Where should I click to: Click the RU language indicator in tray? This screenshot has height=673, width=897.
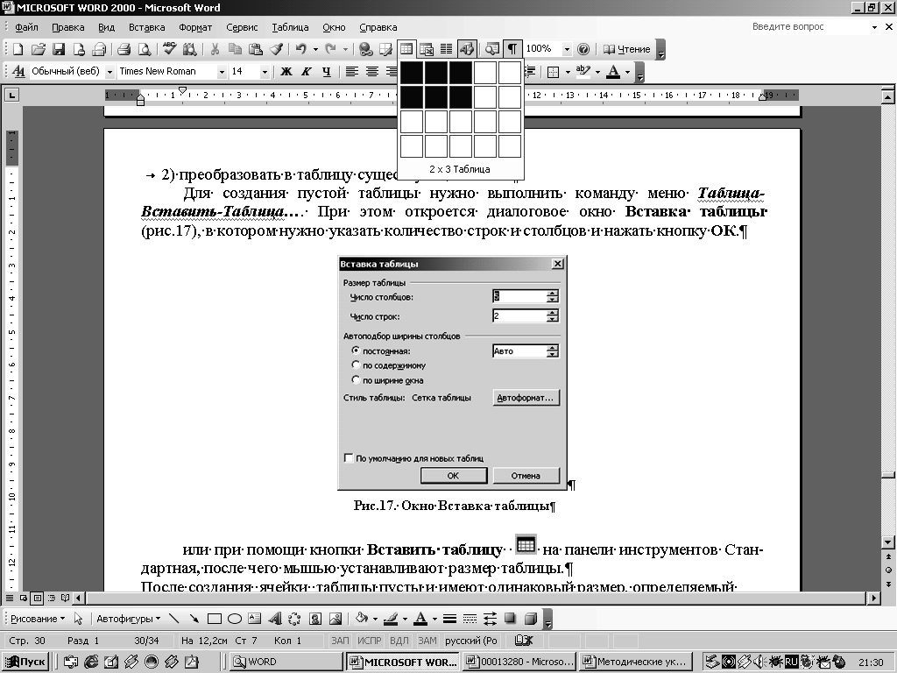coord(791,662)
